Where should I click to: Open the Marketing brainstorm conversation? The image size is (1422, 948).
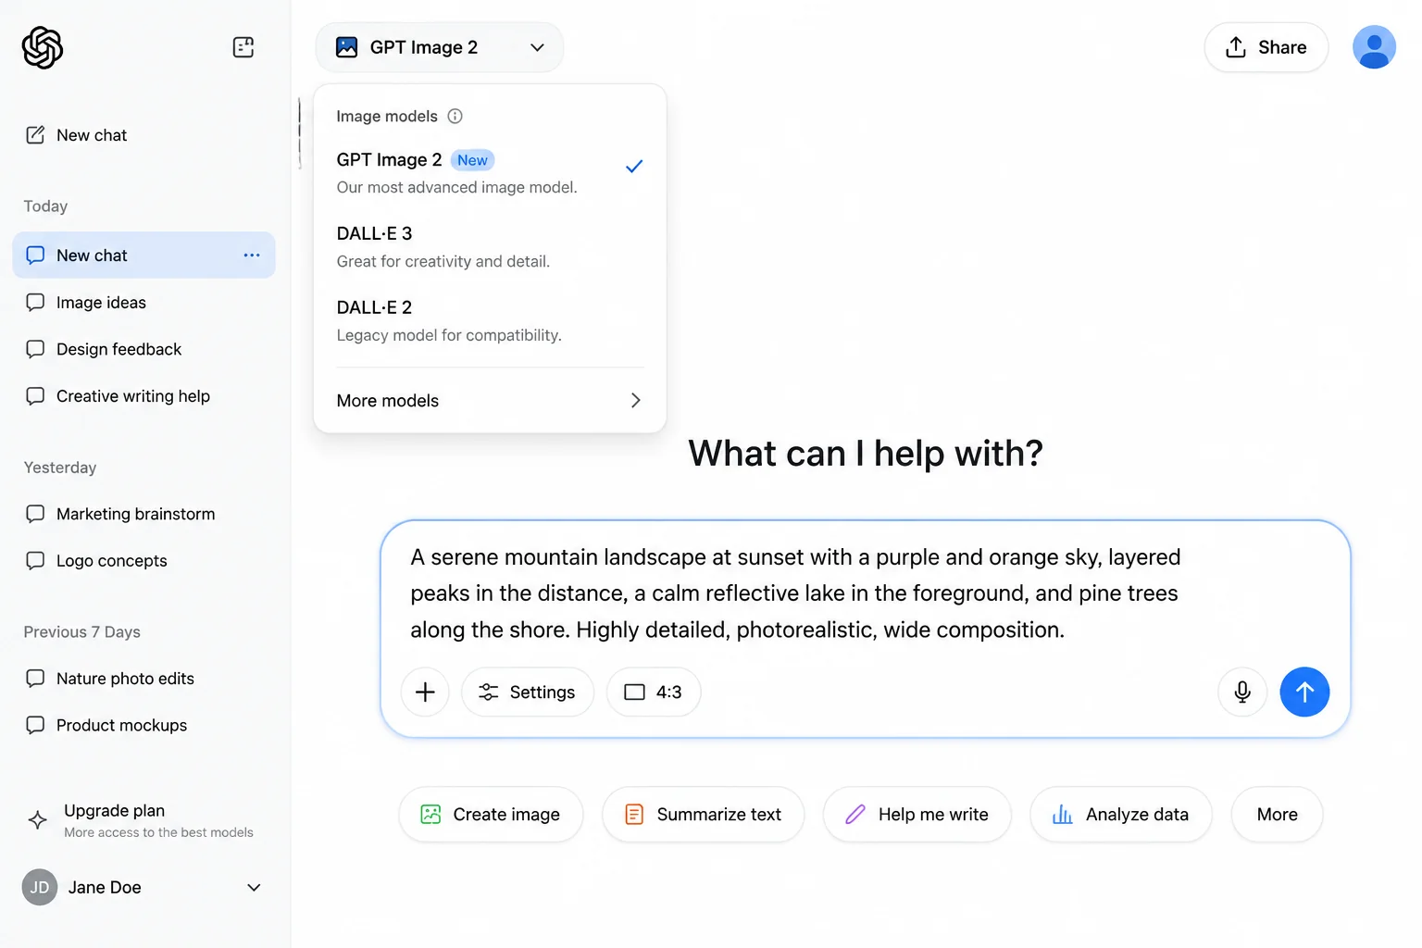[143, 514]
